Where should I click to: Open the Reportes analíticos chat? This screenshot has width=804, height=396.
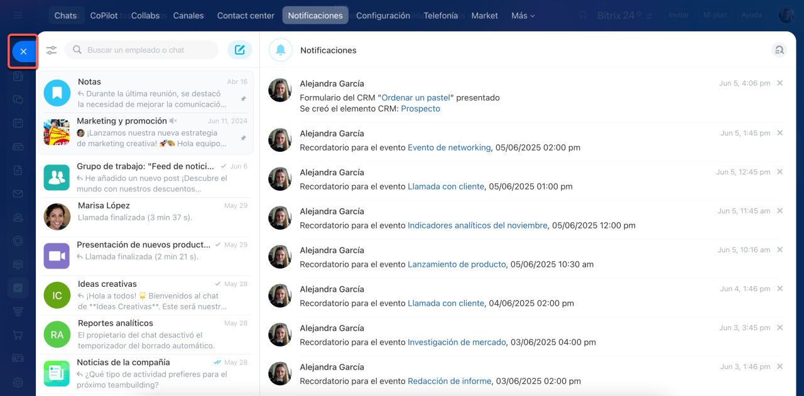146,334
